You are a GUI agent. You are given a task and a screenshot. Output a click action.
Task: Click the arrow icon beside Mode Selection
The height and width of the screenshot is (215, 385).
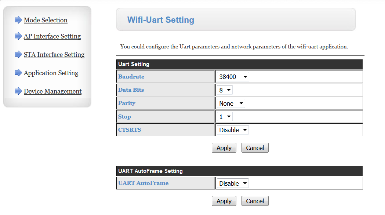[18, 20]
